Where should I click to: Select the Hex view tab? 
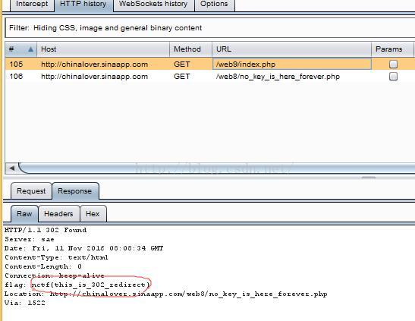click(x=93, y=213)
